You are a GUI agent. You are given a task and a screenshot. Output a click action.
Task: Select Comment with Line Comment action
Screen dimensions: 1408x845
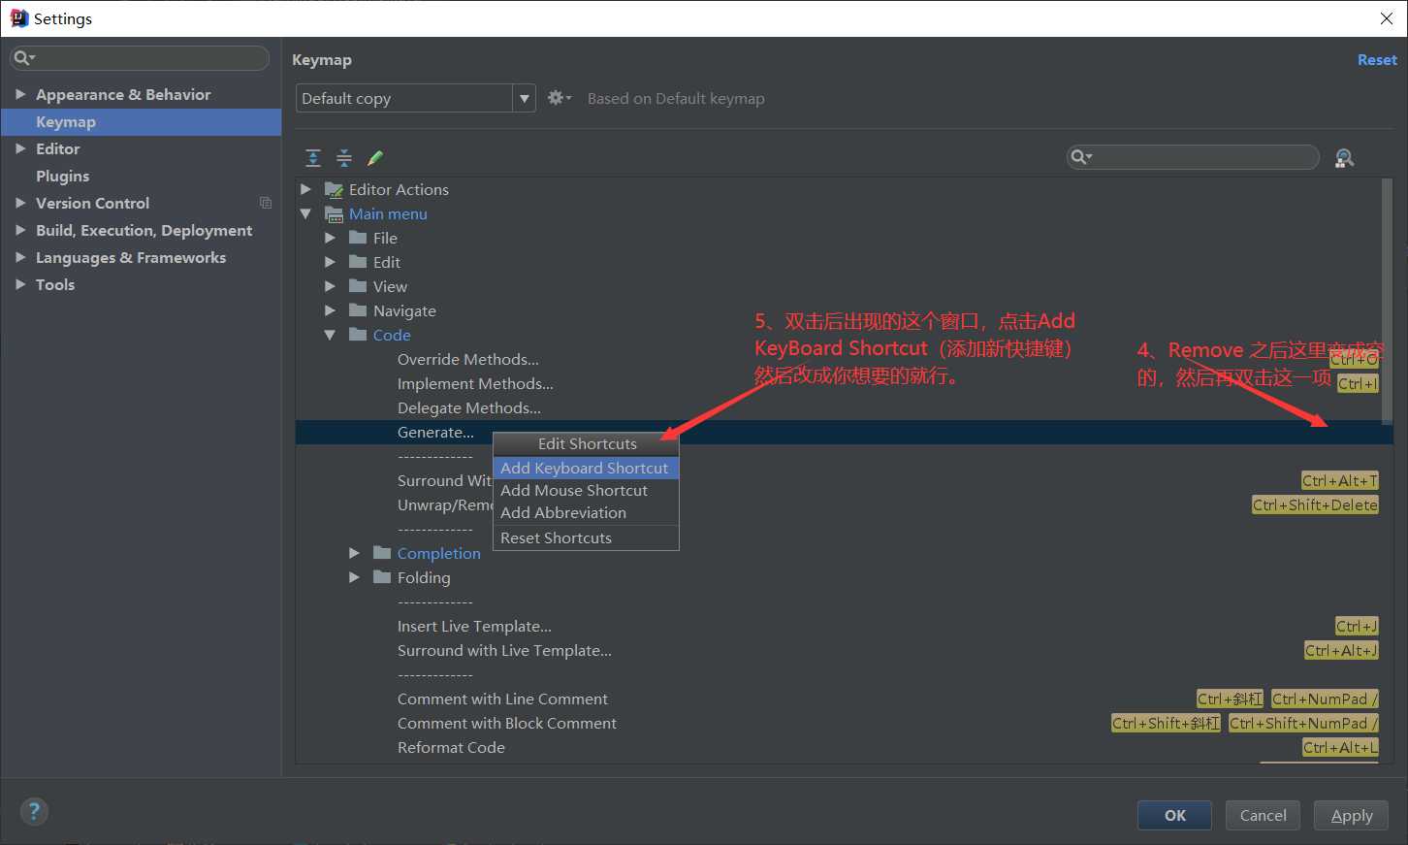(x=502, y=699)
